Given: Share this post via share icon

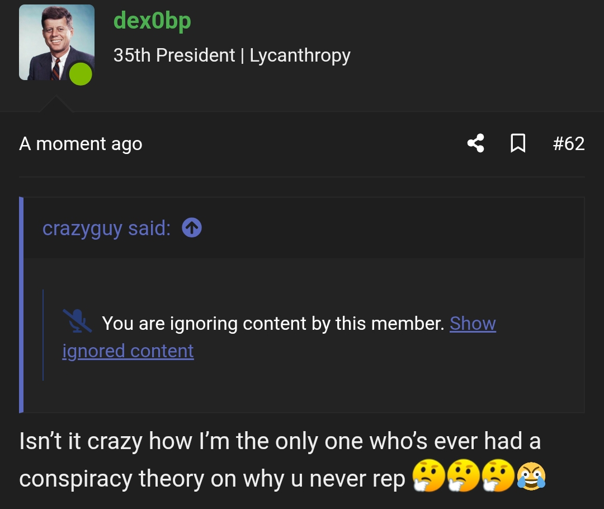Looking at the screenshot, I should (476, 143).
